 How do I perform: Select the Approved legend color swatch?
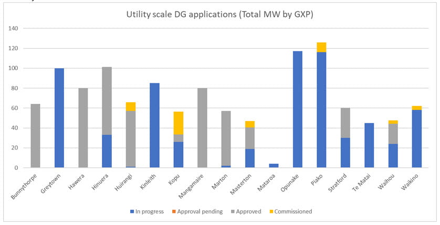click(x=233, y=212)
